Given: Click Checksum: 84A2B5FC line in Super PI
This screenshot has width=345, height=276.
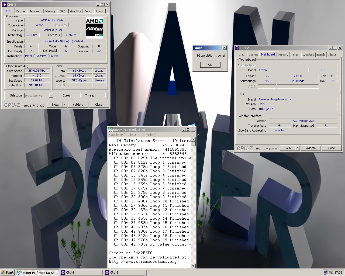Looking at the screenshot, I should (131, 253).
